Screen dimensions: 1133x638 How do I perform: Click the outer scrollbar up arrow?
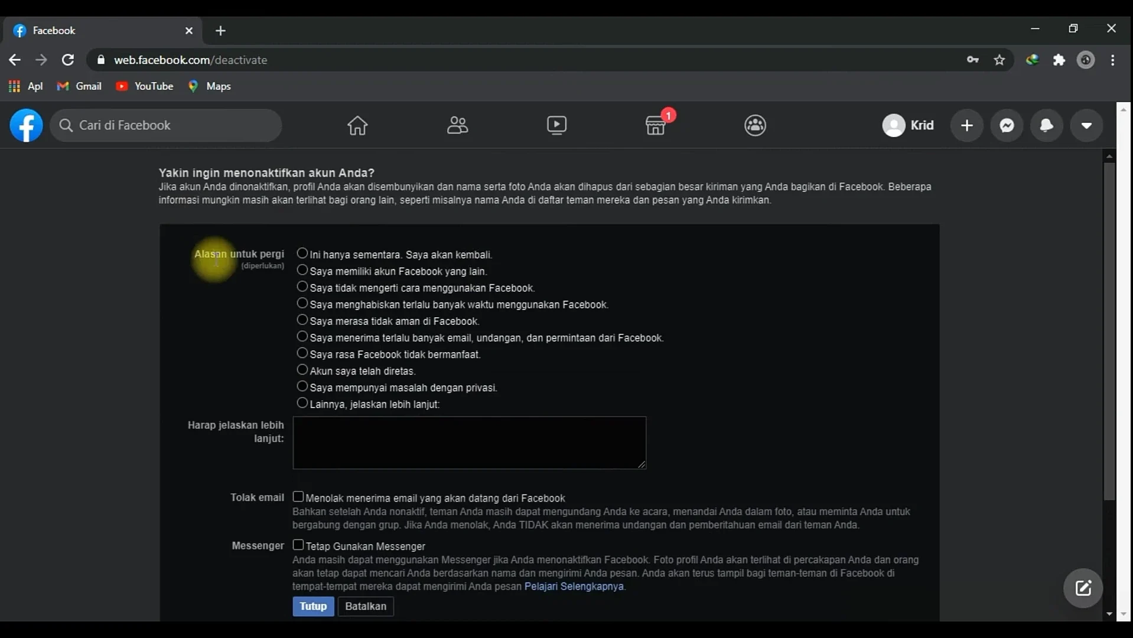click(1124, 109)
